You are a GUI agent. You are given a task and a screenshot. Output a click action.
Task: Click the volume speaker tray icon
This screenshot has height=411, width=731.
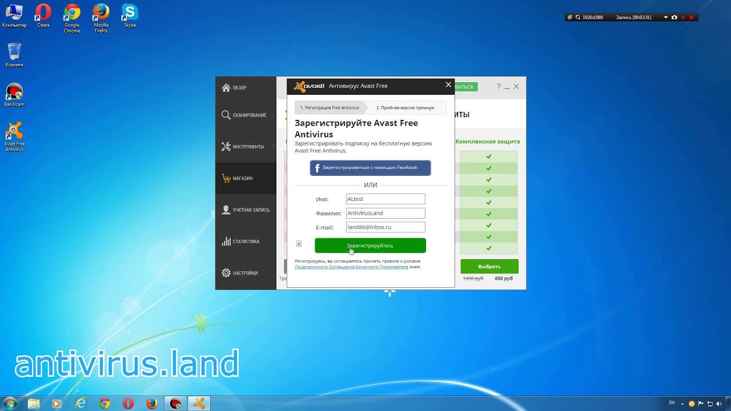click(x=720, y=404)
